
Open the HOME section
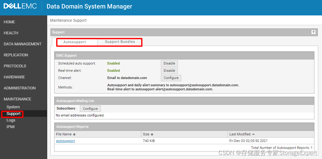[9, 22]
